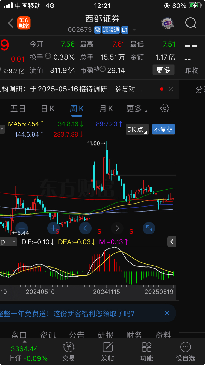Tap the 分时 panel label at right
This screenshot has height=365, width=205.
click(x=200, y=89)
